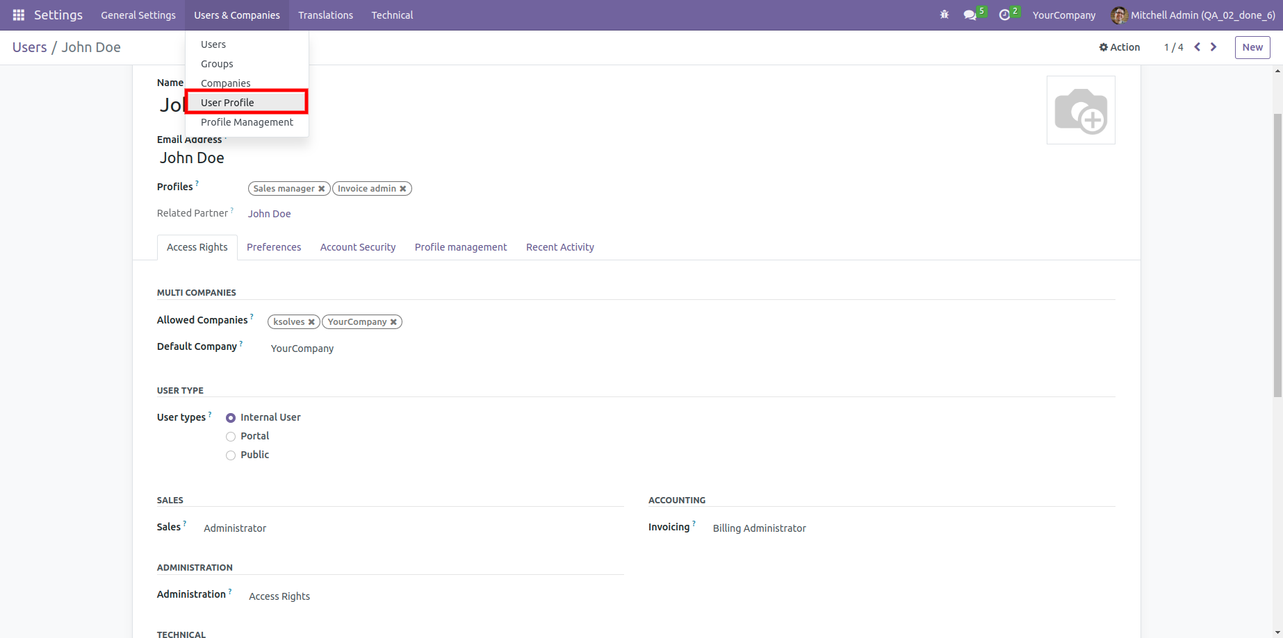
Task: Click the debug bug icon
Action: [x=944, y=15]
